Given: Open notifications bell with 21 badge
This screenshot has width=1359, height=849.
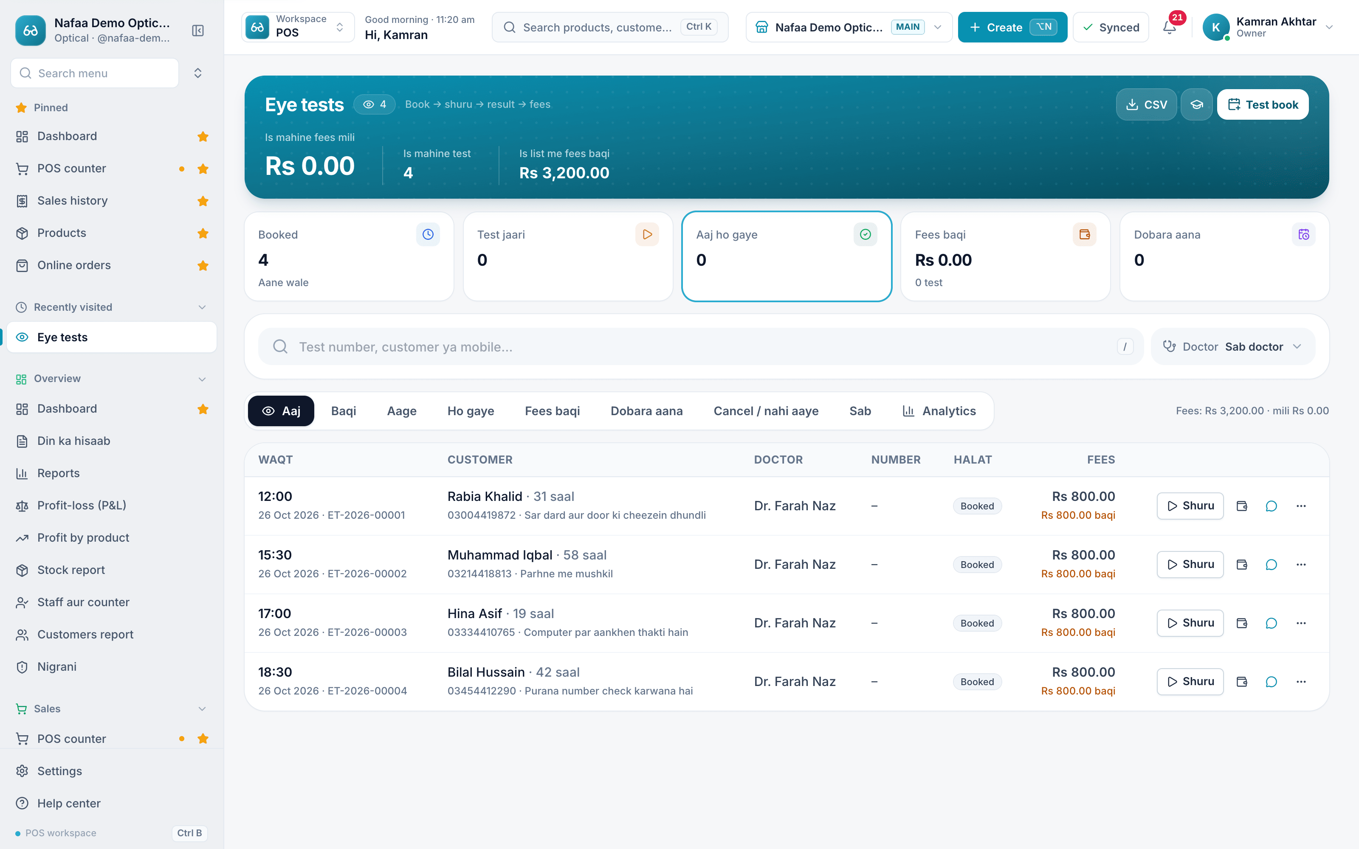Looking at the screenshot, I should point(1170,27).
